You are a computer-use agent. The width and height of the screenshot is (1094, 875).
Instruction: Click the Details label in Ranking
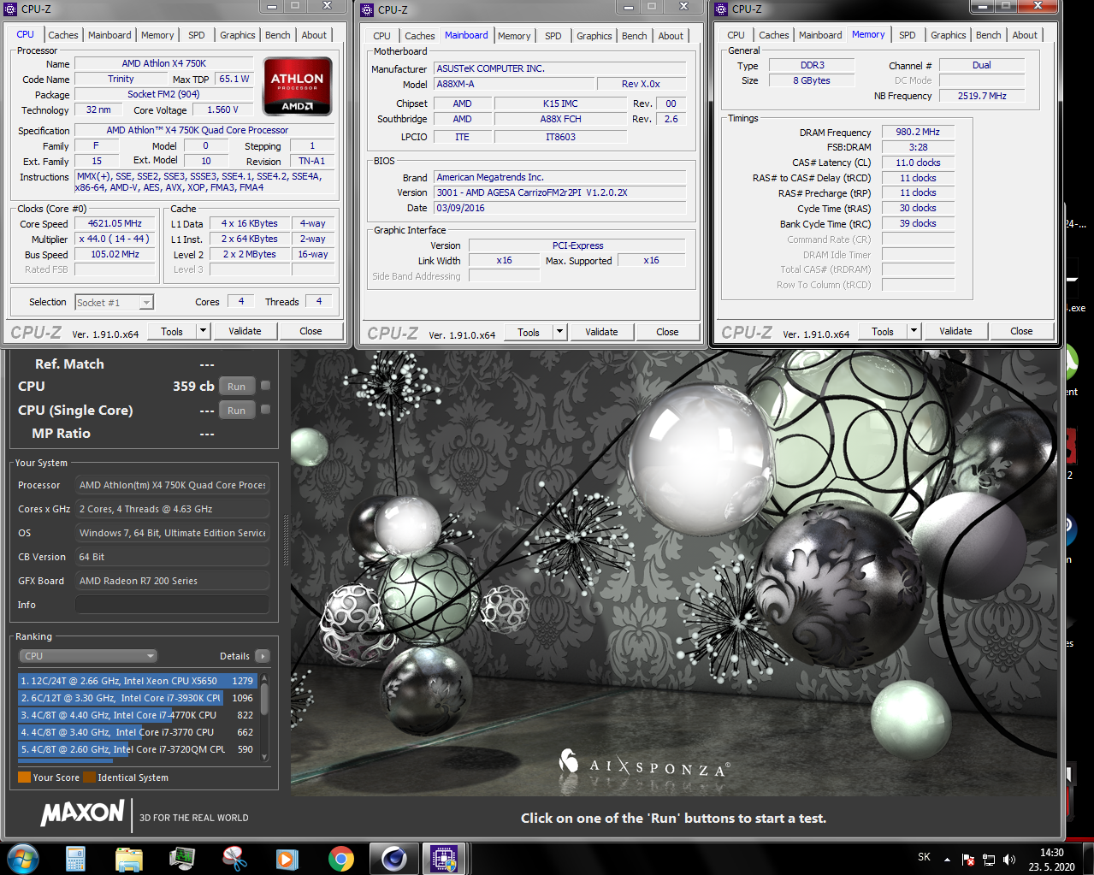point(234,656)
